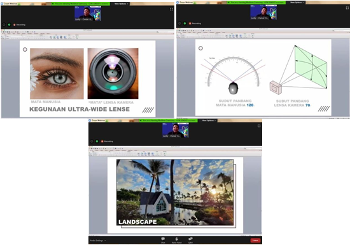Open View Options in the Ultra-Wide Lense slide window

(x=121, y=4)
